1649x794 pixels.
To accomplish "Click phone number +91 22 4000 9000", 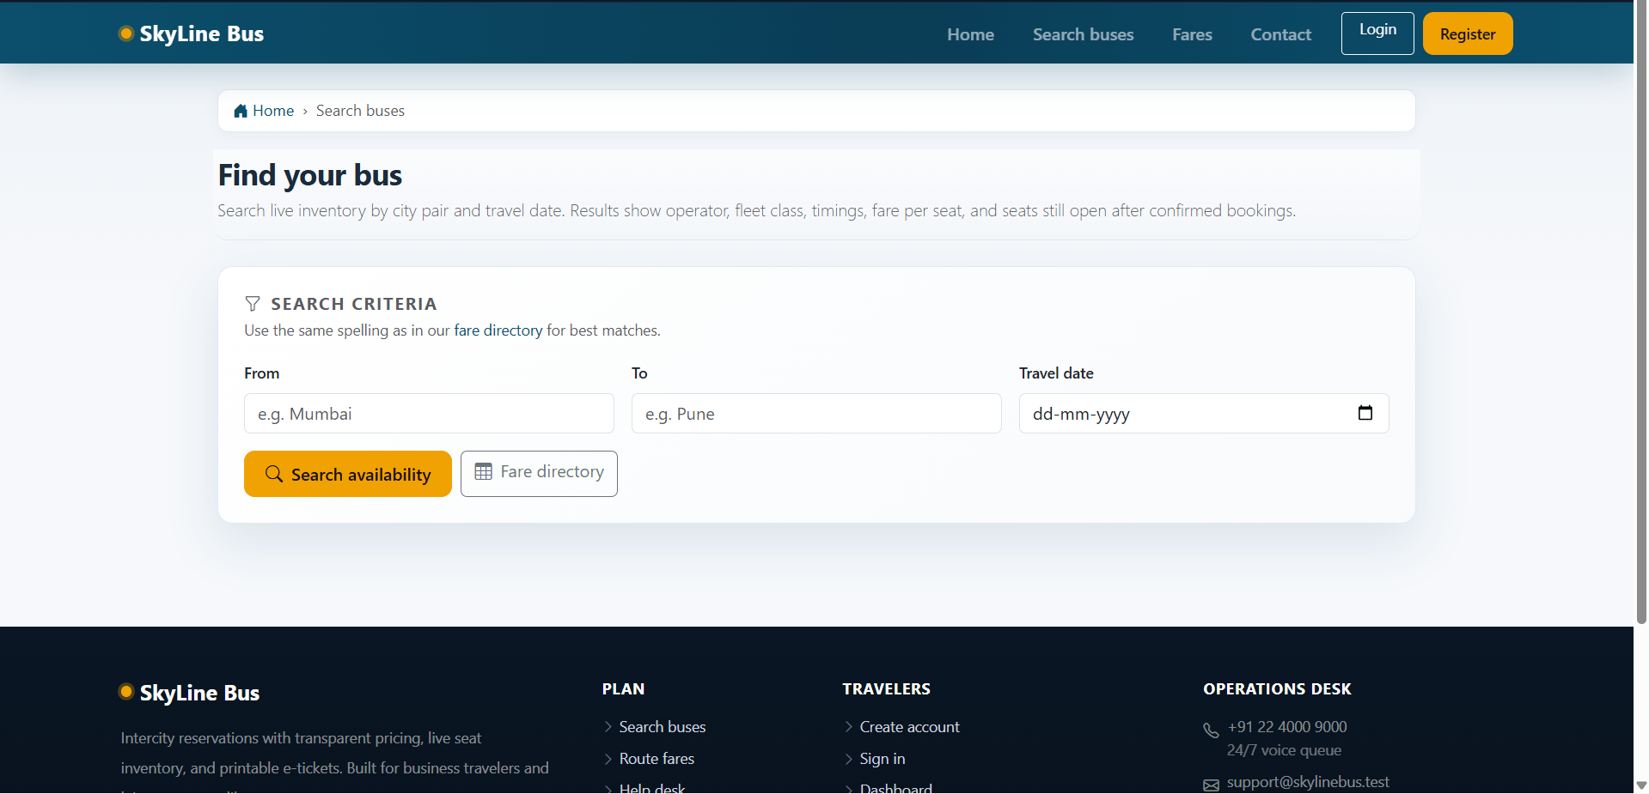I will [x=1287, y=727].
